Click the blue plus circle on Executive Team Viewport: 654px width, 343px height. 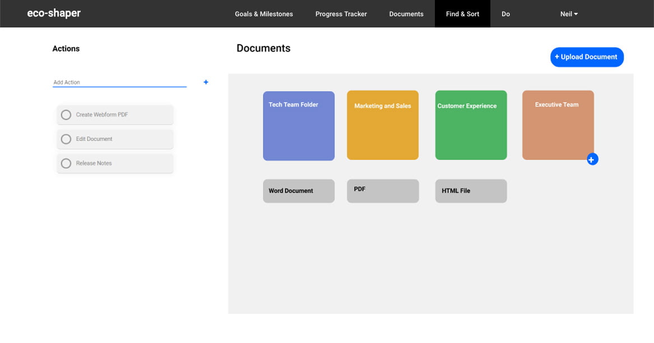pyautogui.click(x=592, y=160)
